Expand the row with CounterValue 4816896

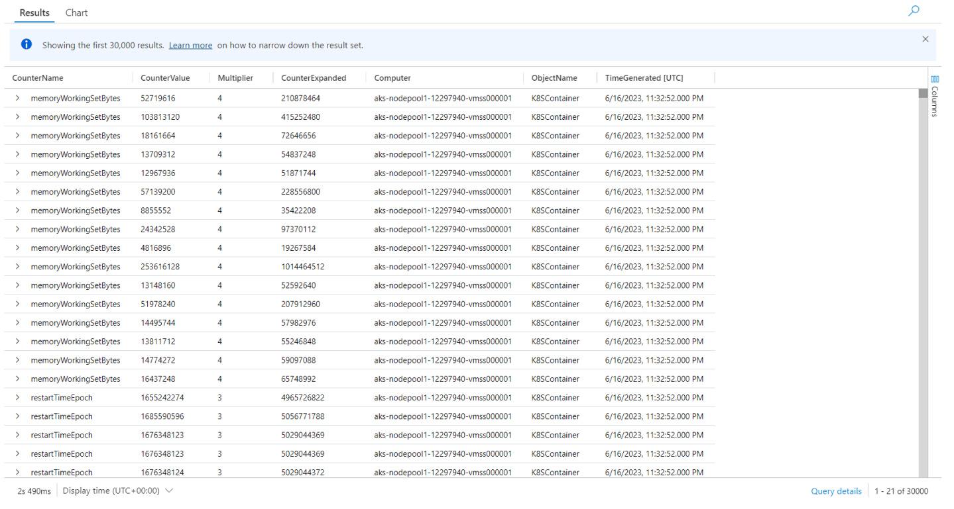point(17,248)
